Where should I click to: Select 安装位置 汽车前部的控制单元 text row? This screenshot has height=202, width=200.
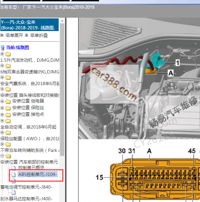point(29,162)
